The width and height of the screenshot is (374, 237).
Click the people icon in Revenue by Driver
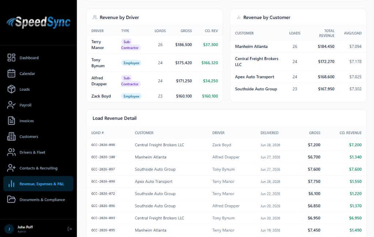tap(95, 18)
